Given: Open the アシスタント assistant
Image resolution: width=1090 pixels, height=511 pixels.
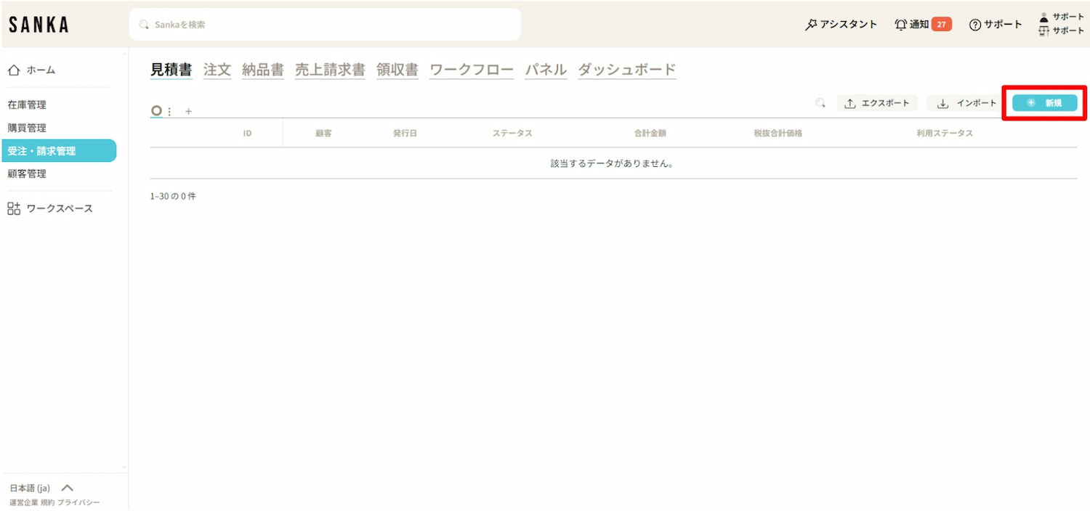Looking at the screenshot, I should point(841,25).
